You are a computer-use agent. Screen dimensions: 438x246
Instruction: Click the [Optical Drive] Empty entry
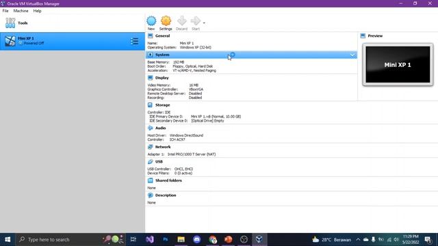(207, 121)
